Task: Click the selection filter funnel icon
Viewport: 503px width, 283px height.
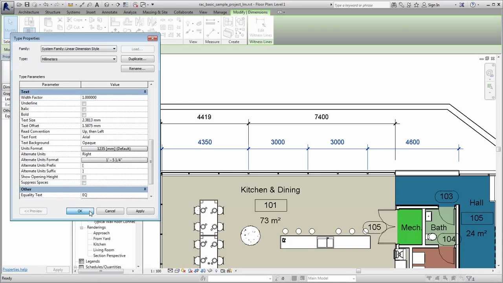Action: [469, 278]
